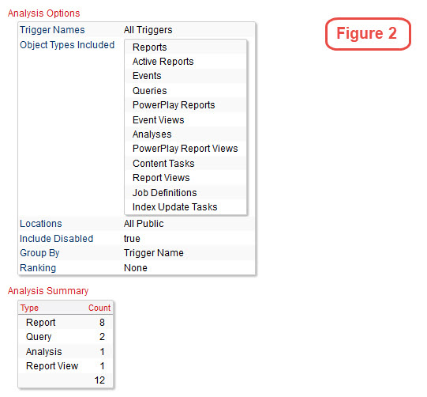
Task: Select the Trigger Name grouping value
Action: click(154, 253)
